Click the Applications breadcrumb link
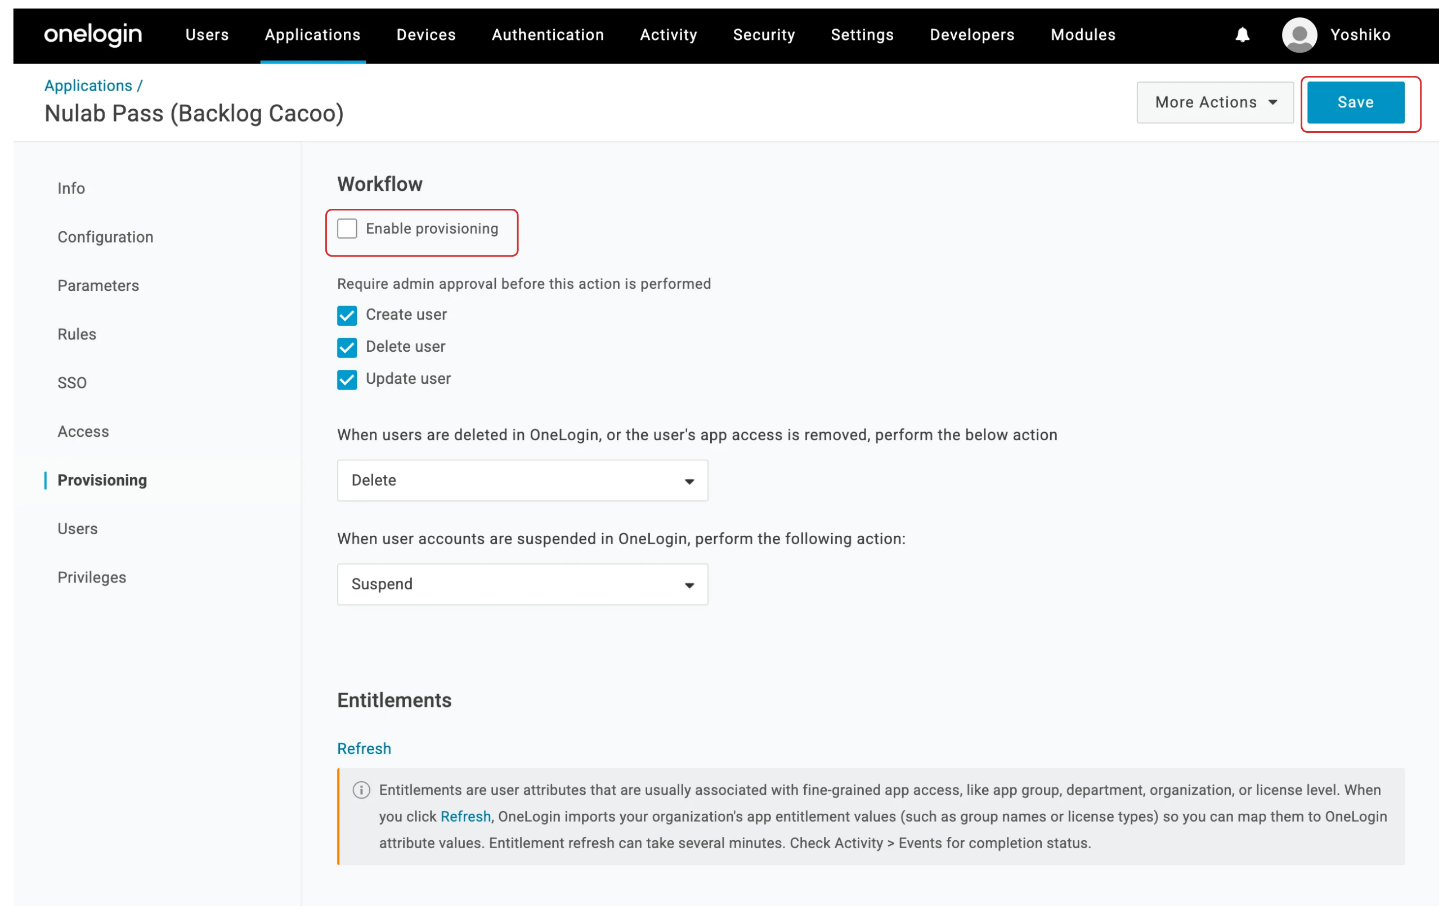Image resolution: width=1452 pixels, height=914 pixels. click(89, 86)
